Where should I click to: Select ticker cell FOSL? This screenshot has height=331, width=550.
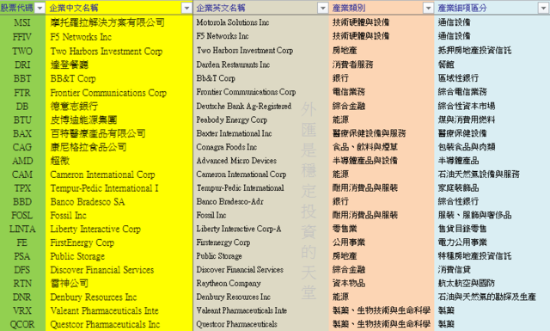click(22, 216)
